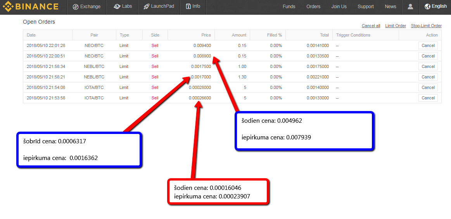Click Sell in the 22:00:51 row
This screenshot has width=451, height=219.
point(155,56)
